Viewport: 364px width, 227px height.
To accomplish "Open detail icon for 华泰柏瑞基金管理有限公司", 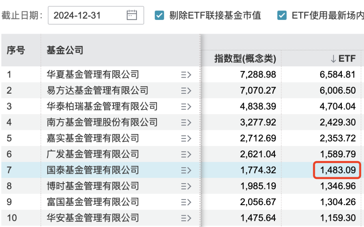I will 186,107.
